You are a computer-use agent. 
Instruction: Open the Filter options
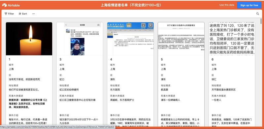(x=9, y=14)
